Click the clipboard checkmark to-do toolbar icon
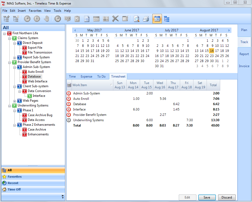 coord(77,19)
